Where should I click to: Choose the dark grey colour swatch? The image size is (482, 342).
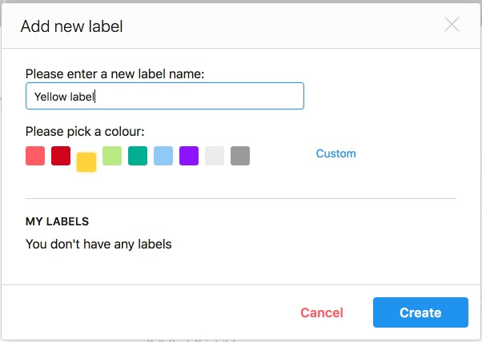pos(240,156)
